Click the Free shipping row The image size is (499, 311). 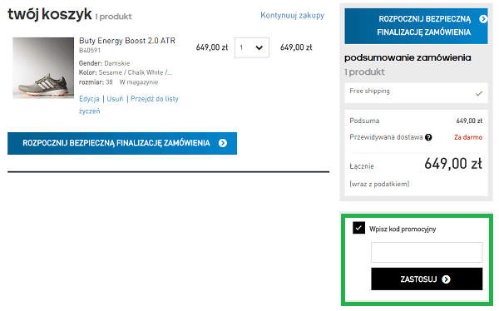coord(416,93)
